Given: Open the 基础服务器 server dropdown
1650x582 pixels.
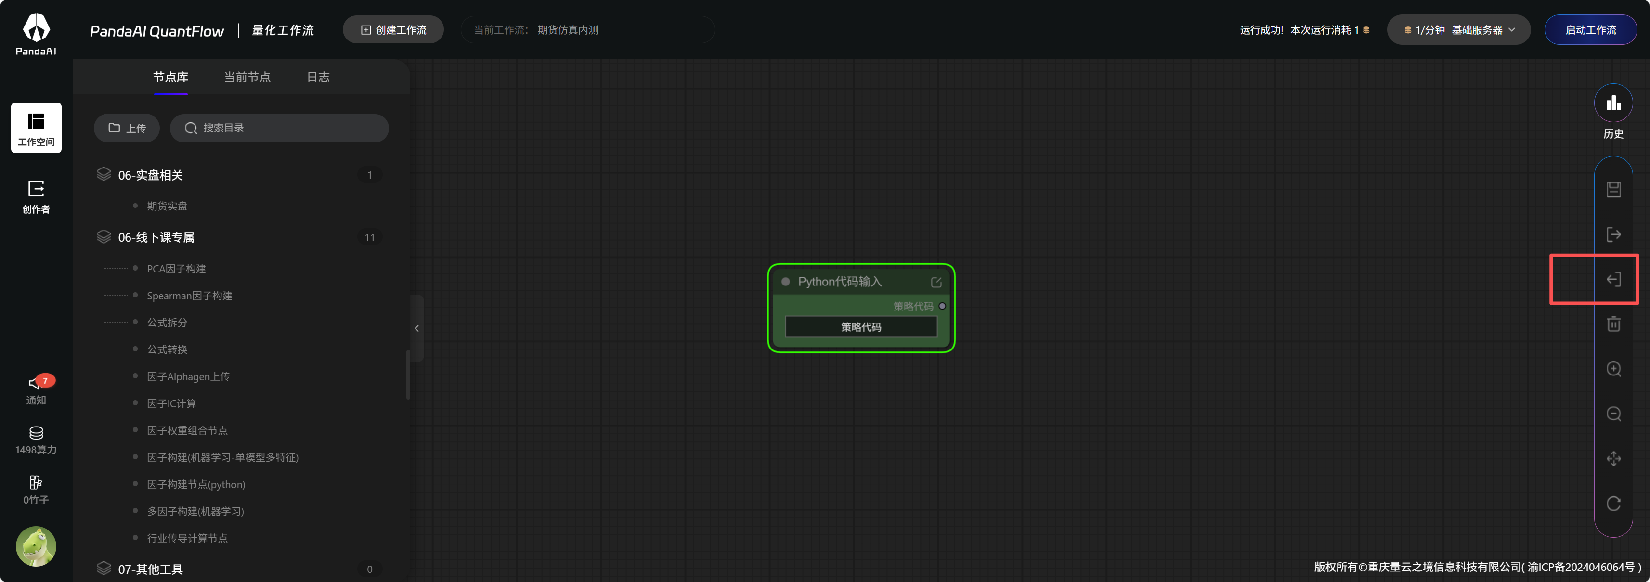Looking at the screenshot, I should click(1458, 30).
